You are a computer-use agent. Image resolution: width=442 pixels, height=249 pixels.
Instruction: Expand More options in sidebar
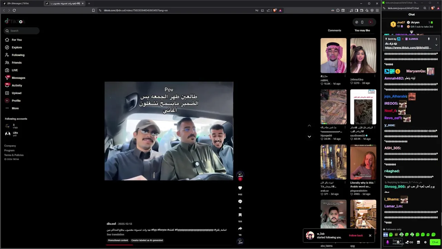point(12,108)
